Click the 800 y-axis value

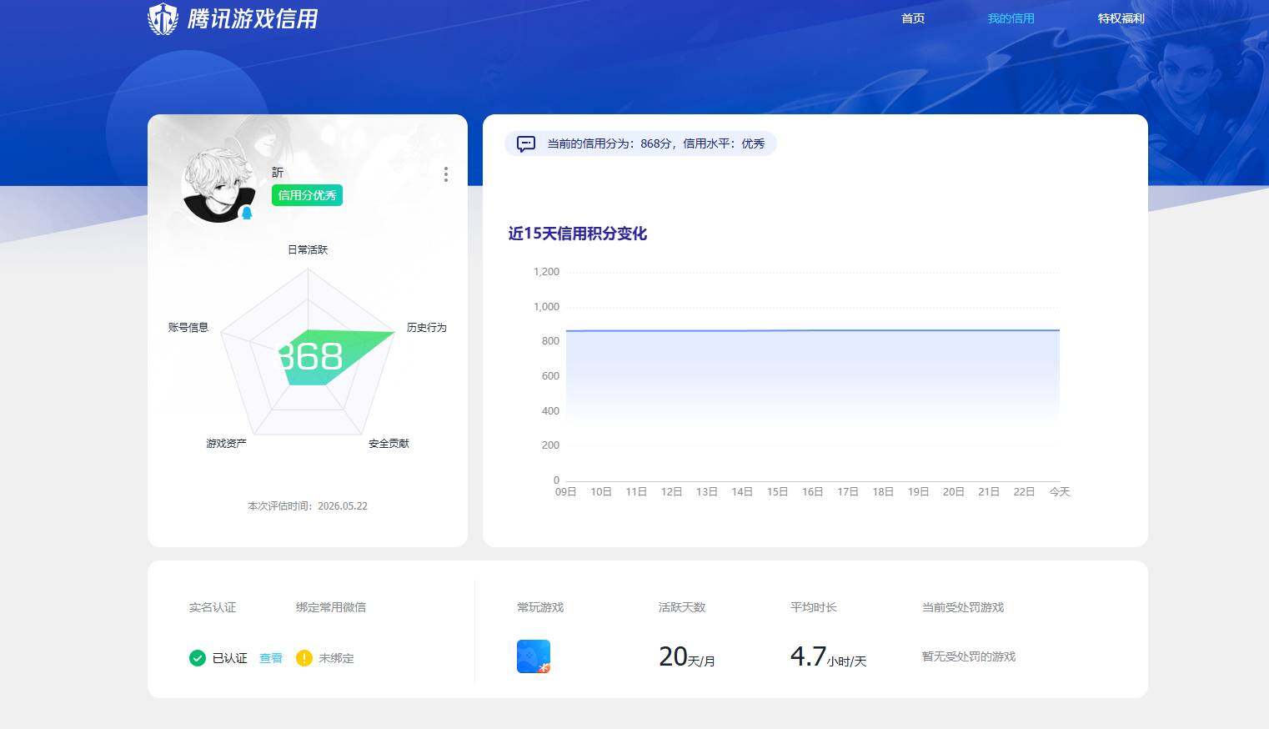(x=550, y=340)
